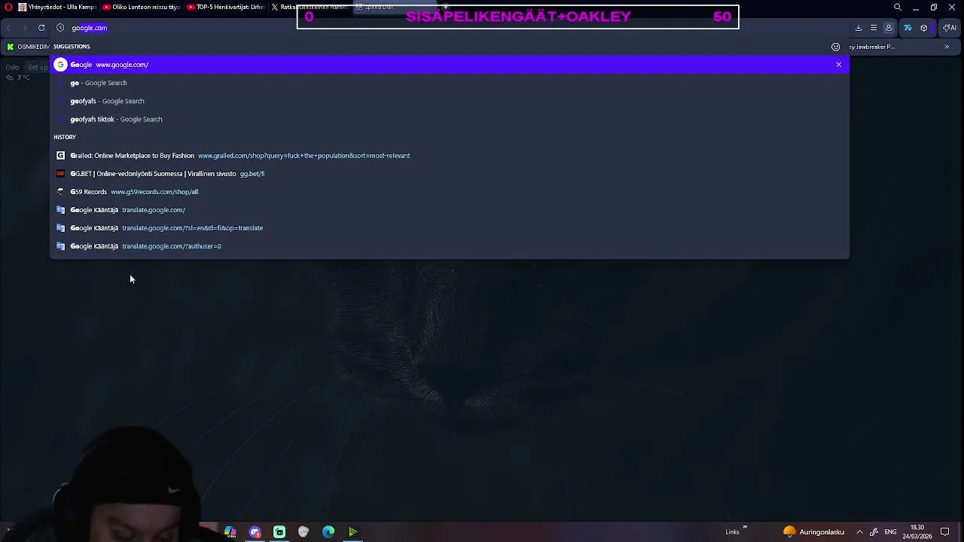
Task: Expand hidden bookmarks with double chevron
Action: coord(947,47)
